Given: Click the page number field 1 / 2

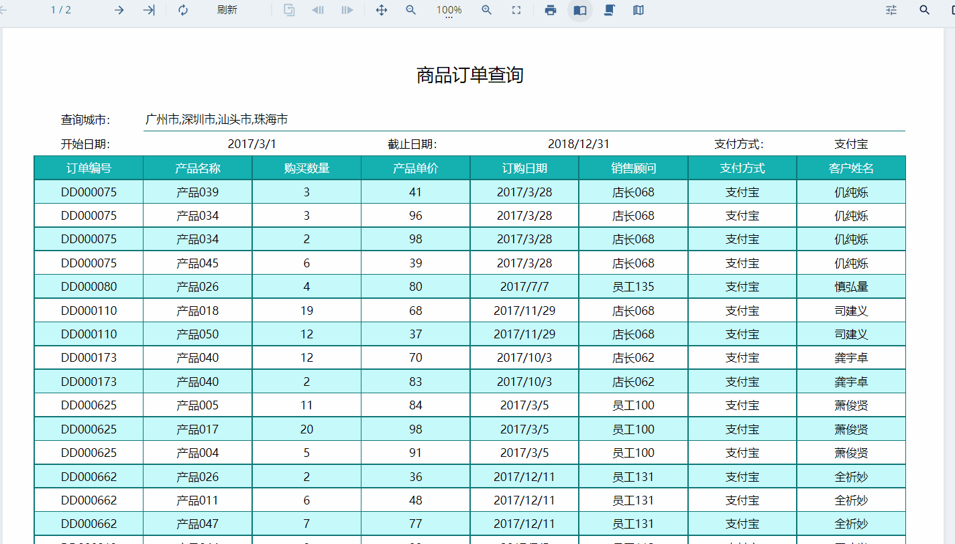Looking at the screenshot, I should click(x=61, y=10).
